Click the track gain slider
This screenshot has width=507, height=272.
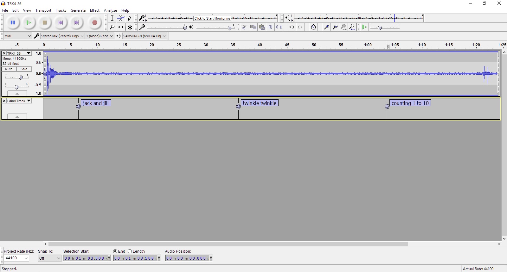click(x=21, y=77)
